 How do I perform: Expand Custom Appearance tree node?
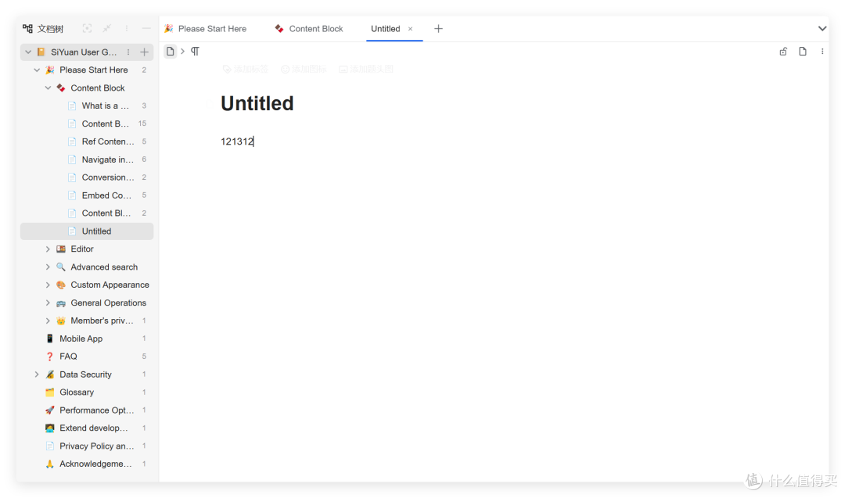point(48,285)
